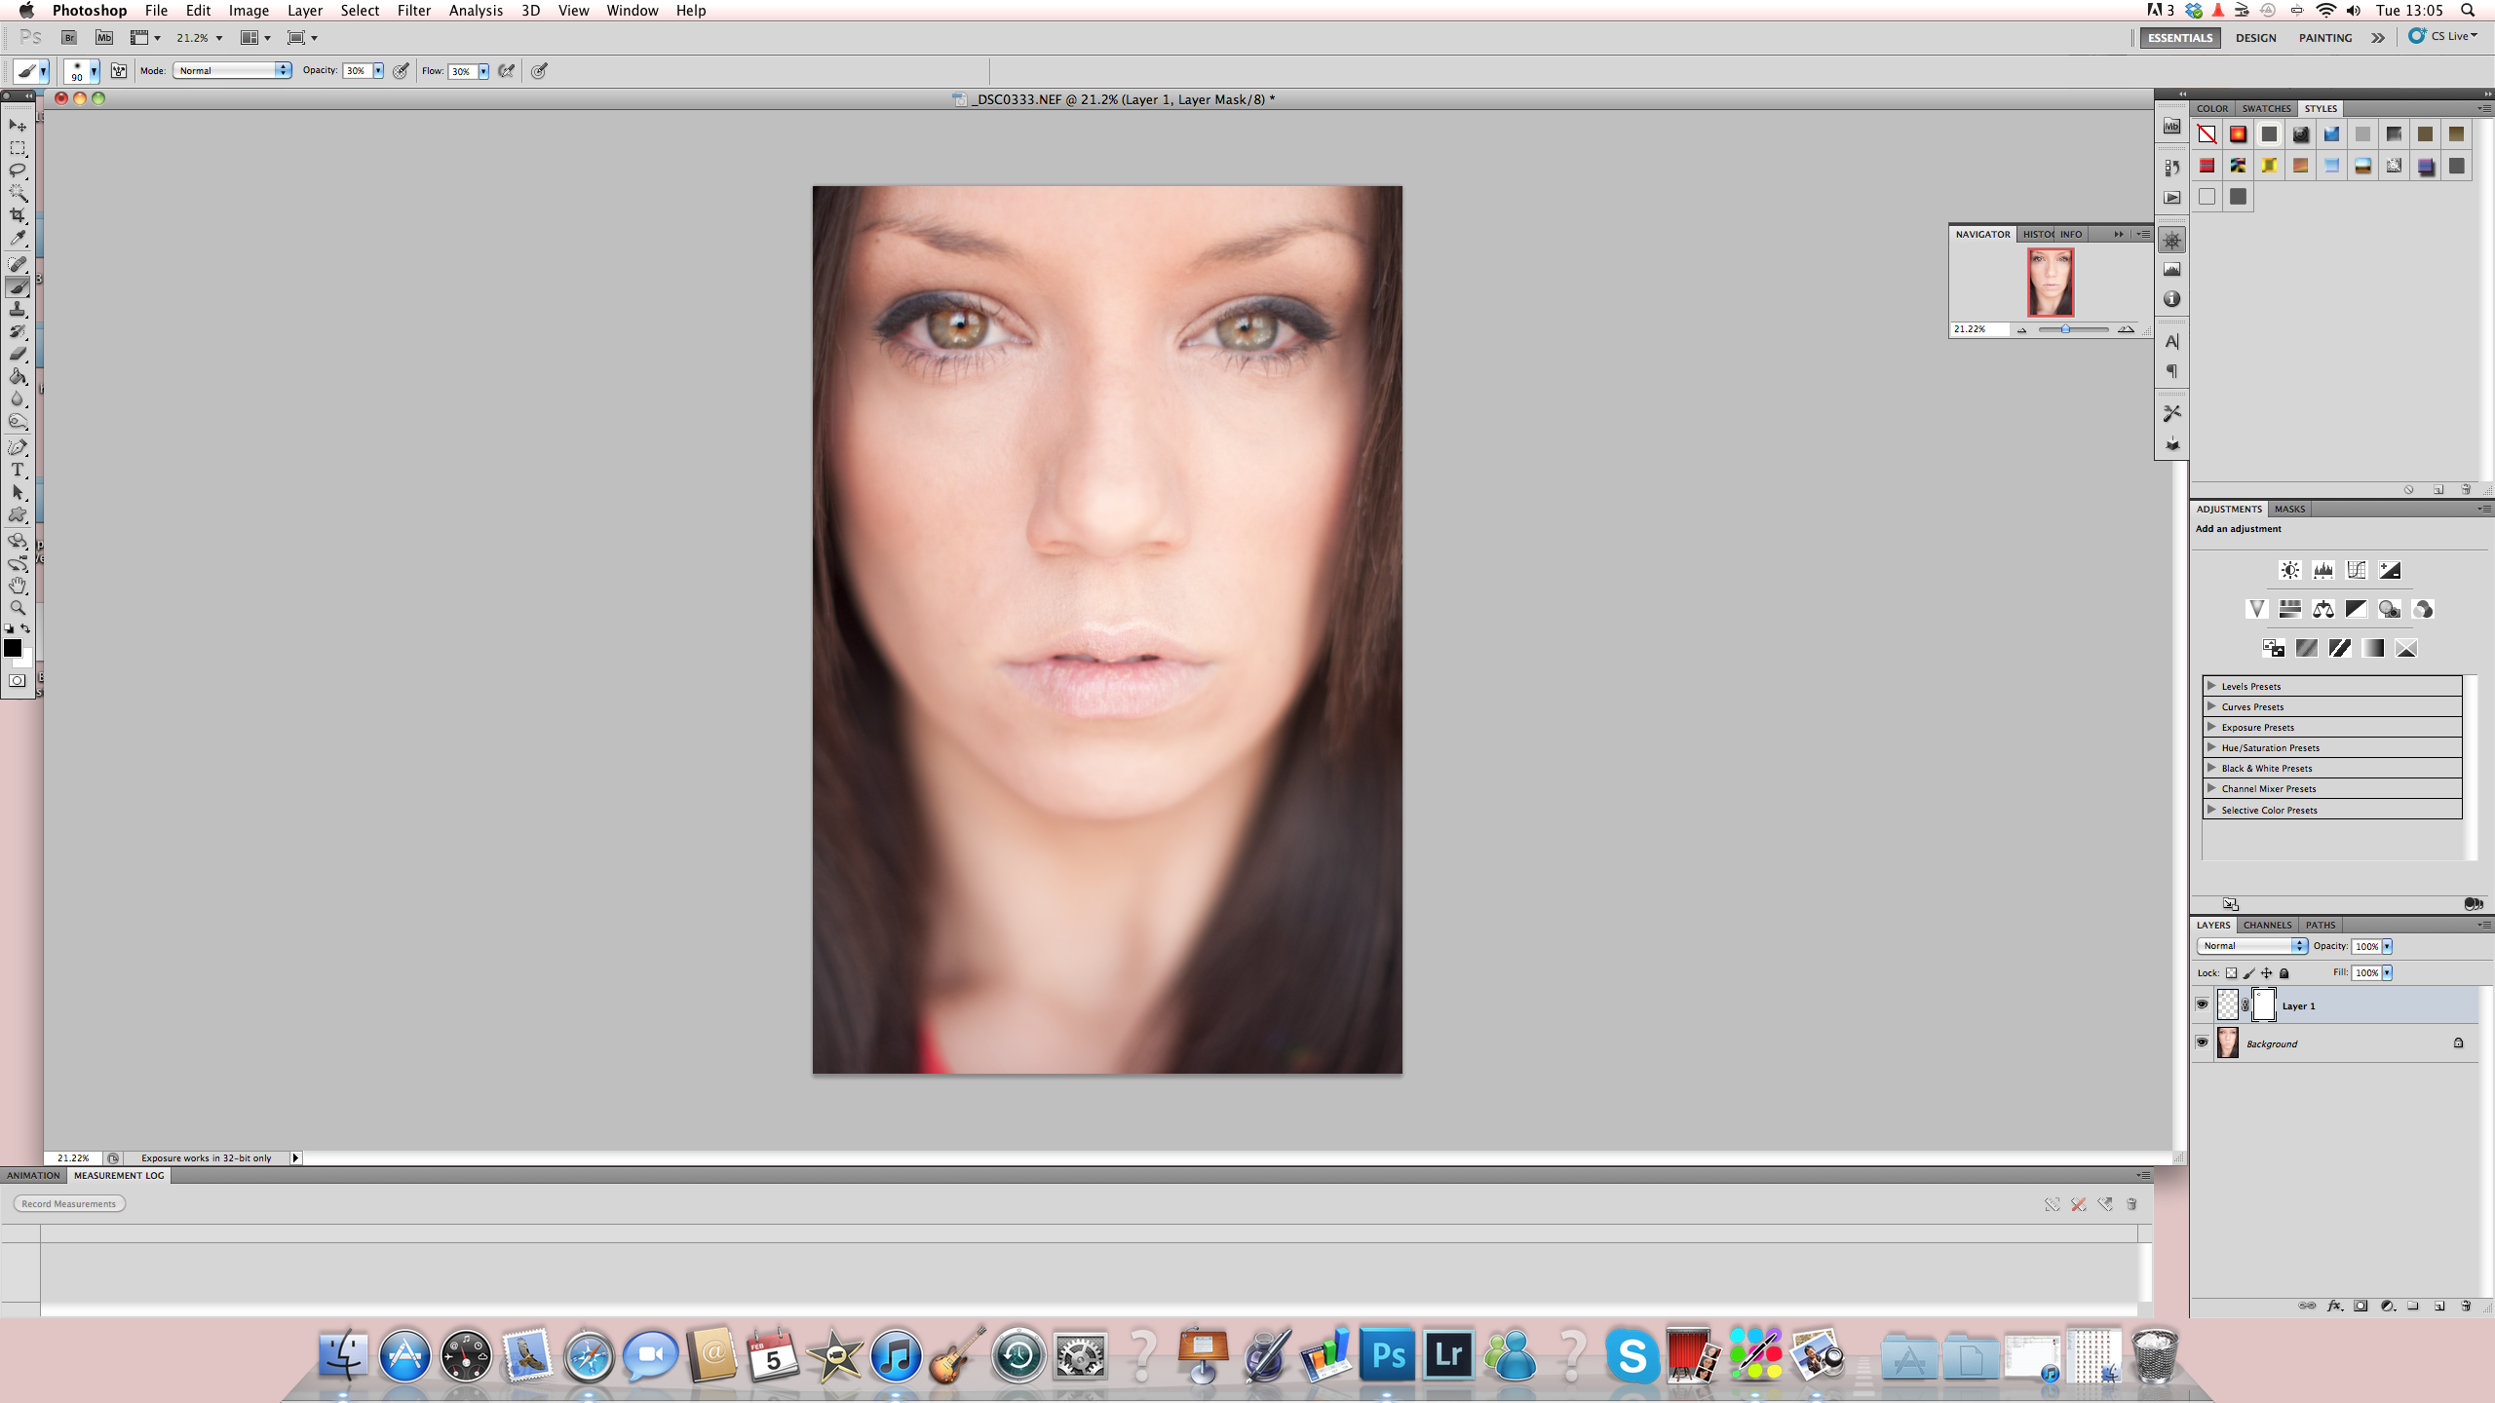Image resolution: width=2495 pixels, height=1403 pixels.
Task: Hide the Background layer visibility eye
Action: pos(2202,1043)
